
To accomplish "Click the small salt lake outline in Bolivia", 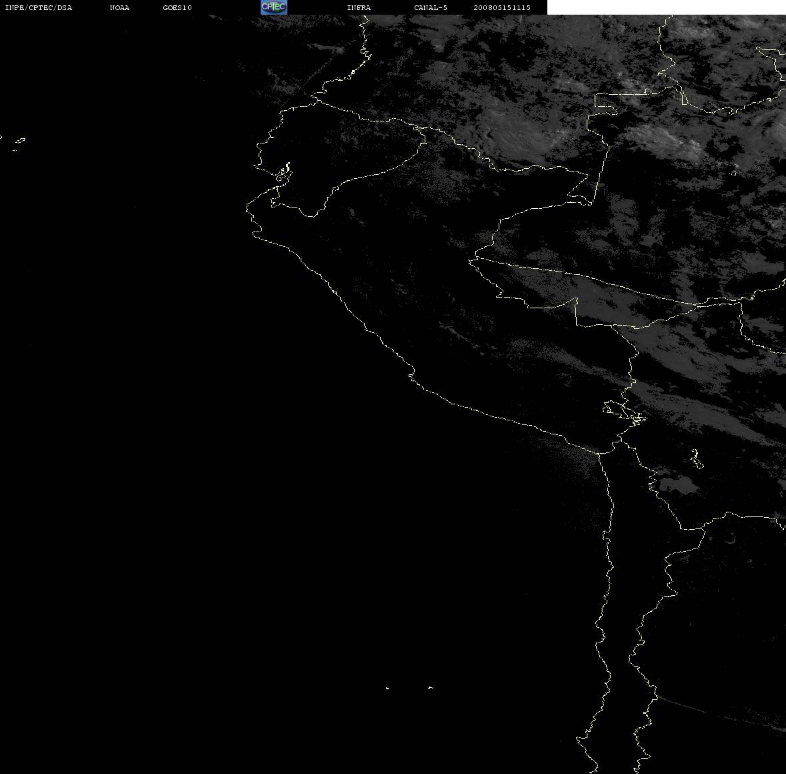I will tap(697, 458).
